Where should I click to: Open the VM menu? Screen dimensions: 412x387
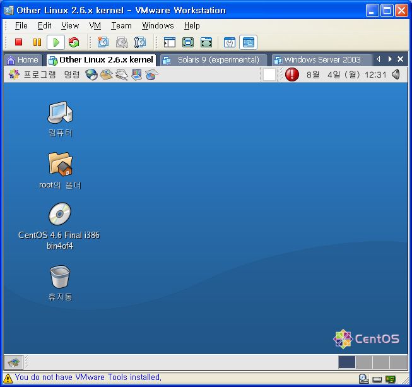(95, 25)
